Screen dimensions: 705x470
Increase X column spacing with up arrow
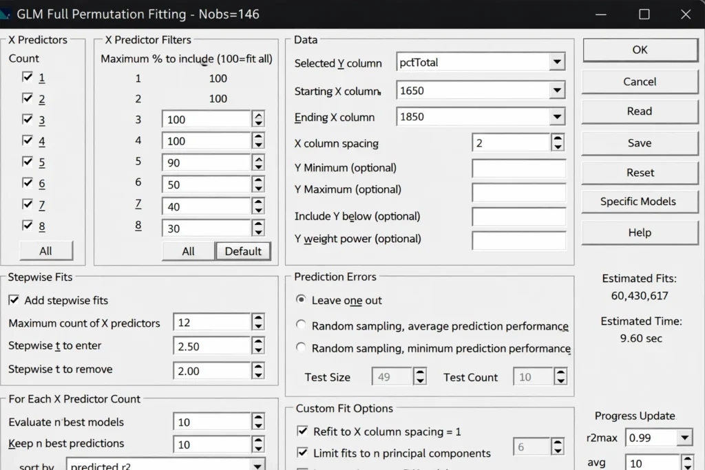(x=558, y=138)
